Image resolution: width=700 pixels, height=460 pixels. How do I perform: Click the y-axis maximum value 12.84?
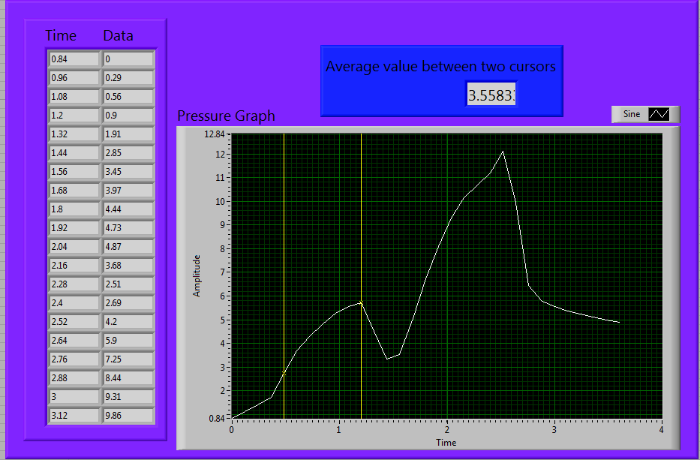[215, 134]
